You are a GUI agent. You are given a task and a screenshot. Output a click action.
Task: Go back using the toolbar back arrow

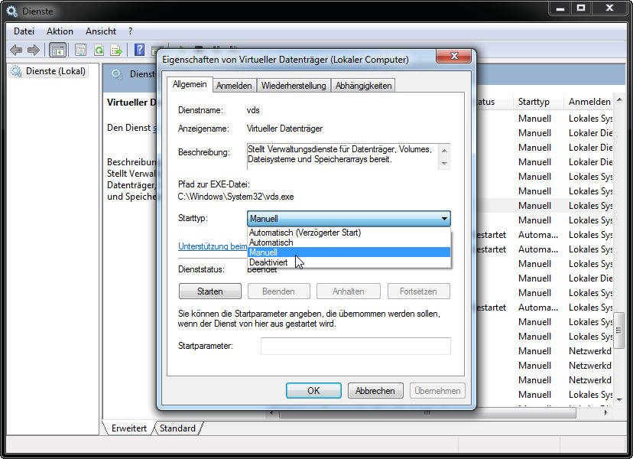pyautogui.click(x=16, y=50)
